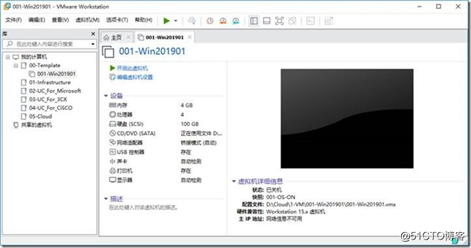This screenshot has height=248, width=471.
Task: Click the 显示器 device row
Action: (x=166, y=180)
